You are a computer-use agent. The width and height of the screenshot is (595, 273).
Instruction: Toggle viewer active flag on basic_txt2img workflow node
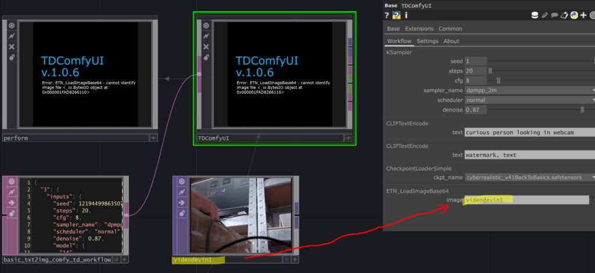12,181
